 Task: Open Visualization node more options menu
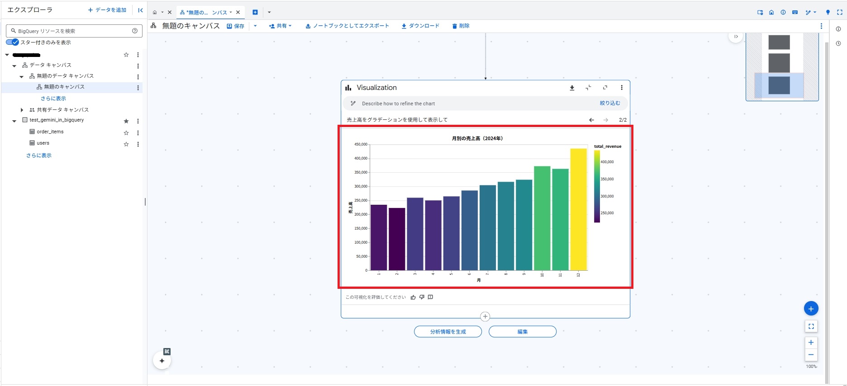(x=621, y=88)
